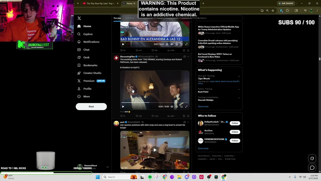Follow Dollyafterdark account

pyautogui.click(x=235, y=123)
